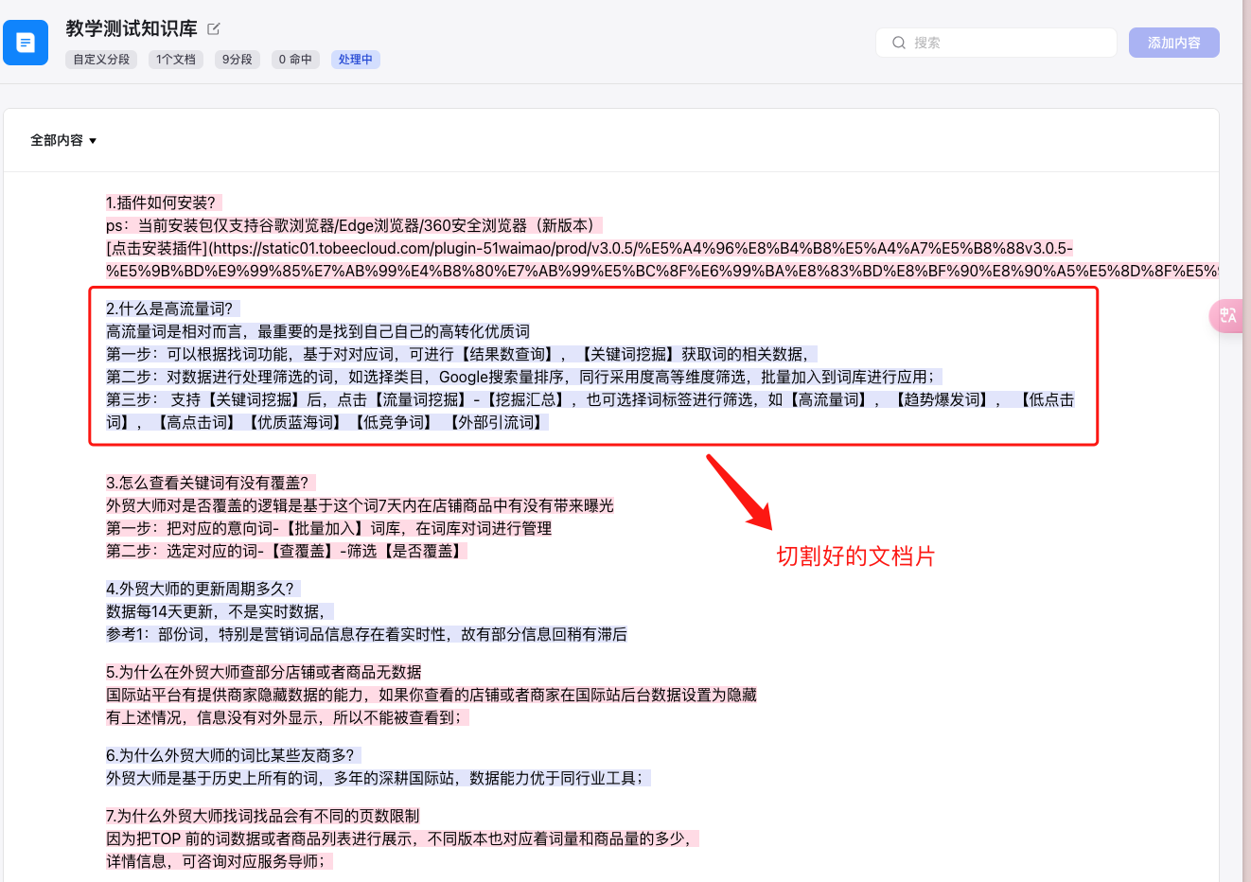Select segment heading 4.外贸大师的更新周期多久?

point(203,589)
